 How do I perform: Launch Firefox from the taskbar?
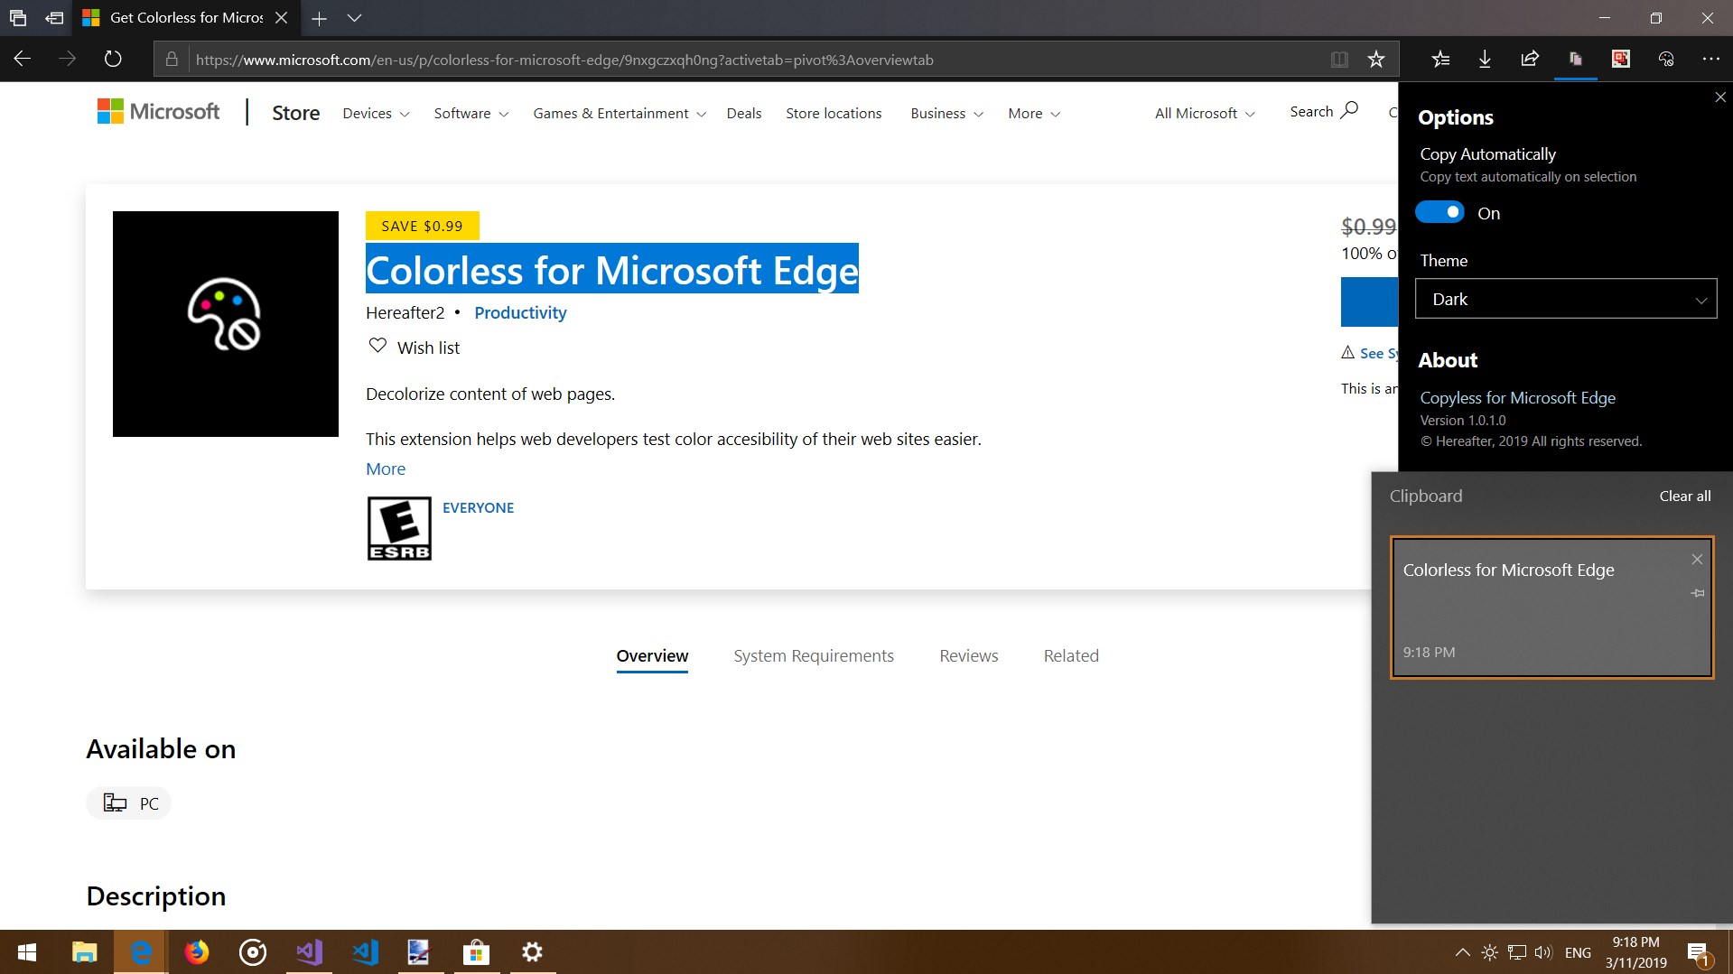coord(196,952)
